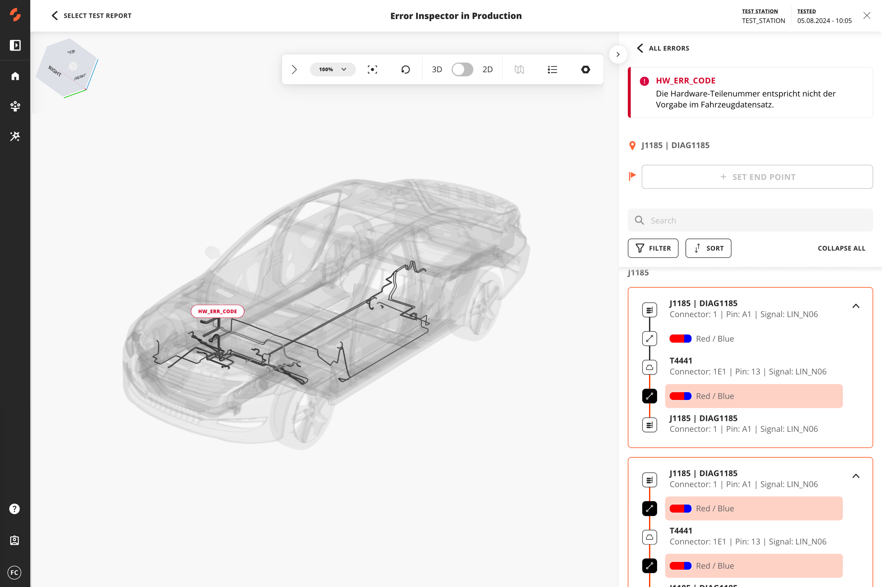Collapse the first J1185 | DIAG1185 card
882x587 pixels.
[856, 306]
